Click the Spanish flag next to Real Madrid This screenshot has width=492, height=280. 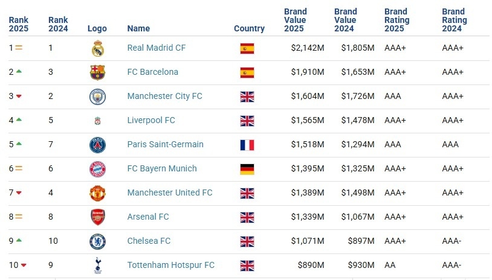(247, 48)
